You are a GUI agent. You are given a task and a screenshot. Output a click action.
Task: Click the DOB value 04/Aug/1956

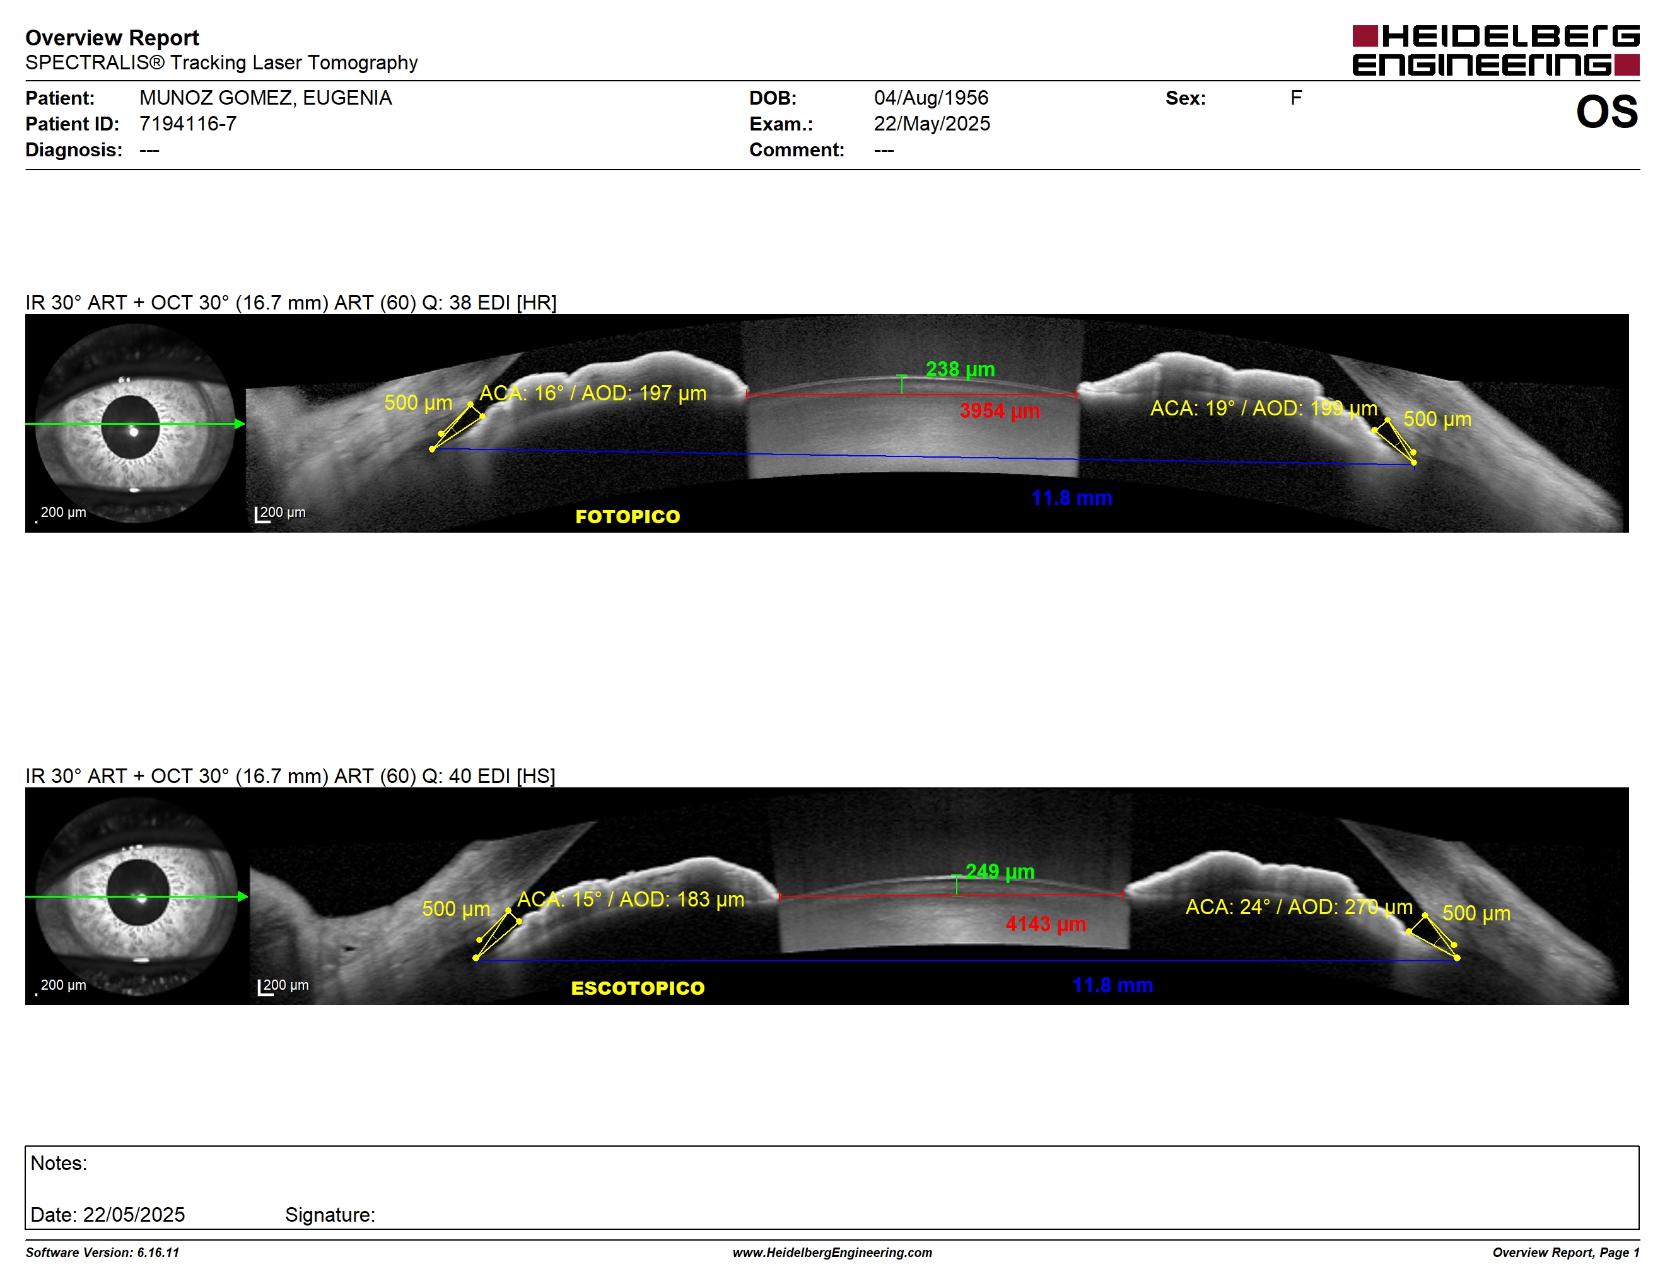[930, 98]
